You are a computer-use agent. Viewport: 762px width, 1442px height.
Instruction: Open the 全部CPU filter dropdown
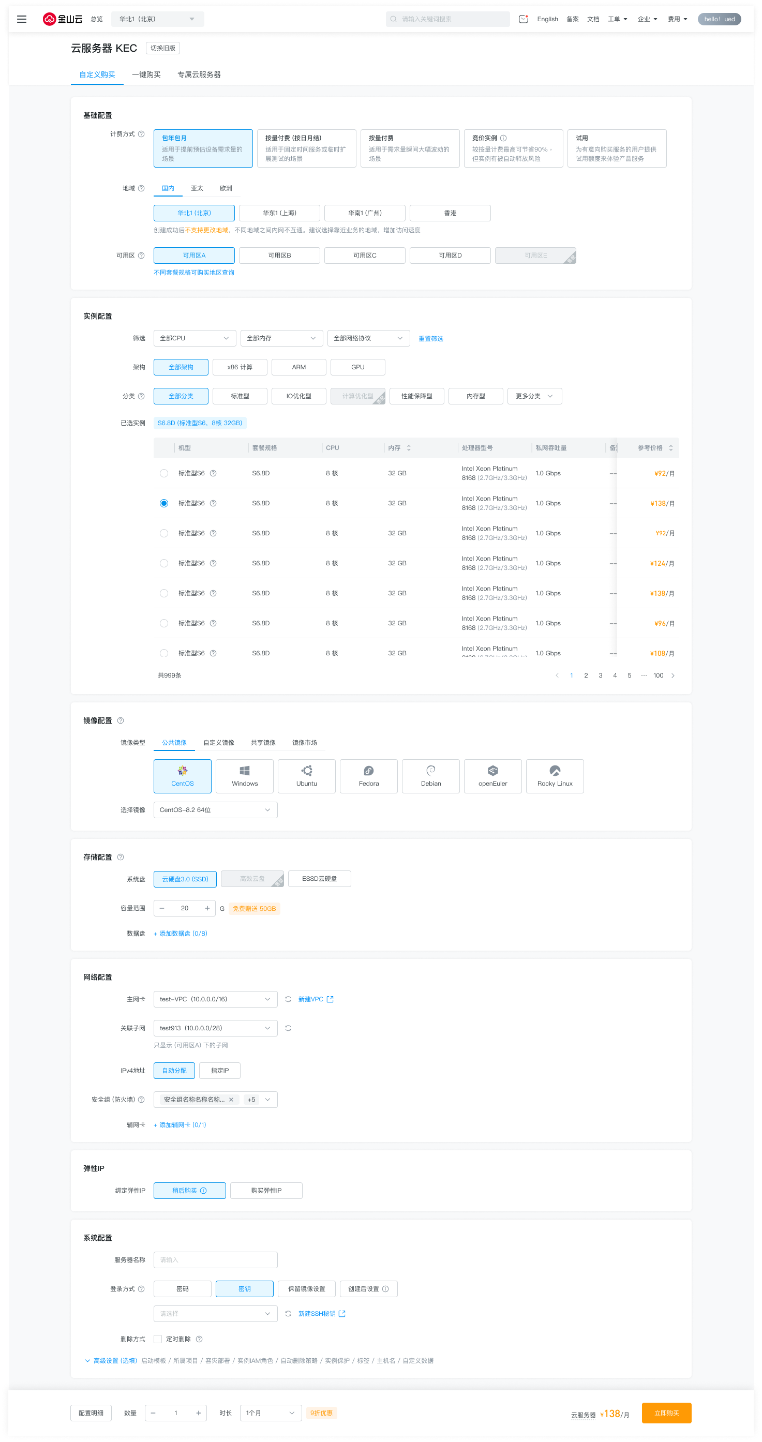tap(195, 338)
